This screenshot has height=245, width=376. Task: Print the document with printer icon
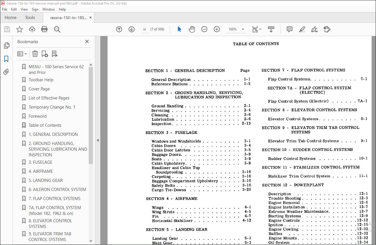point(44,29)
